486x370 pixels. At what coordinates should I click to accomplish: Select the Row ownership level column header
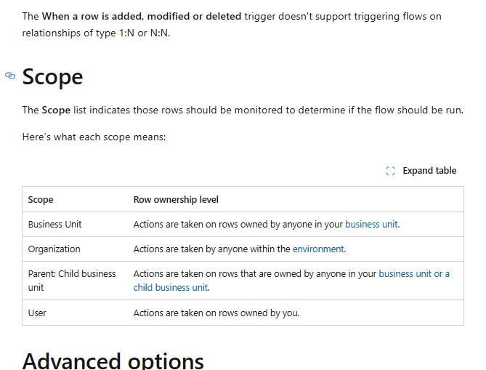pos(176,199)
